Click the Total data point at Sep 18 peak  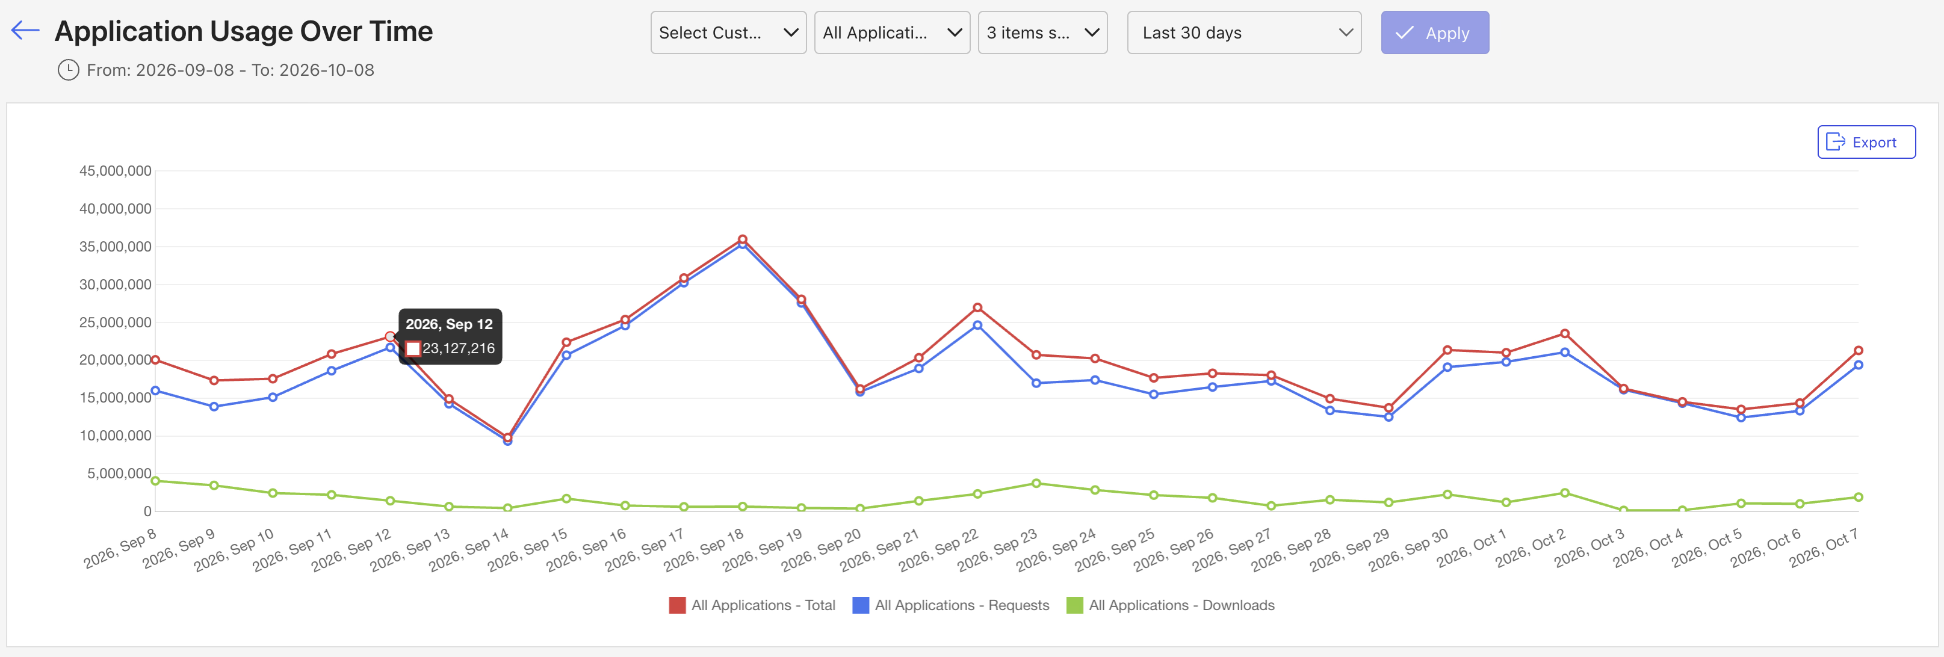(743, 239)
